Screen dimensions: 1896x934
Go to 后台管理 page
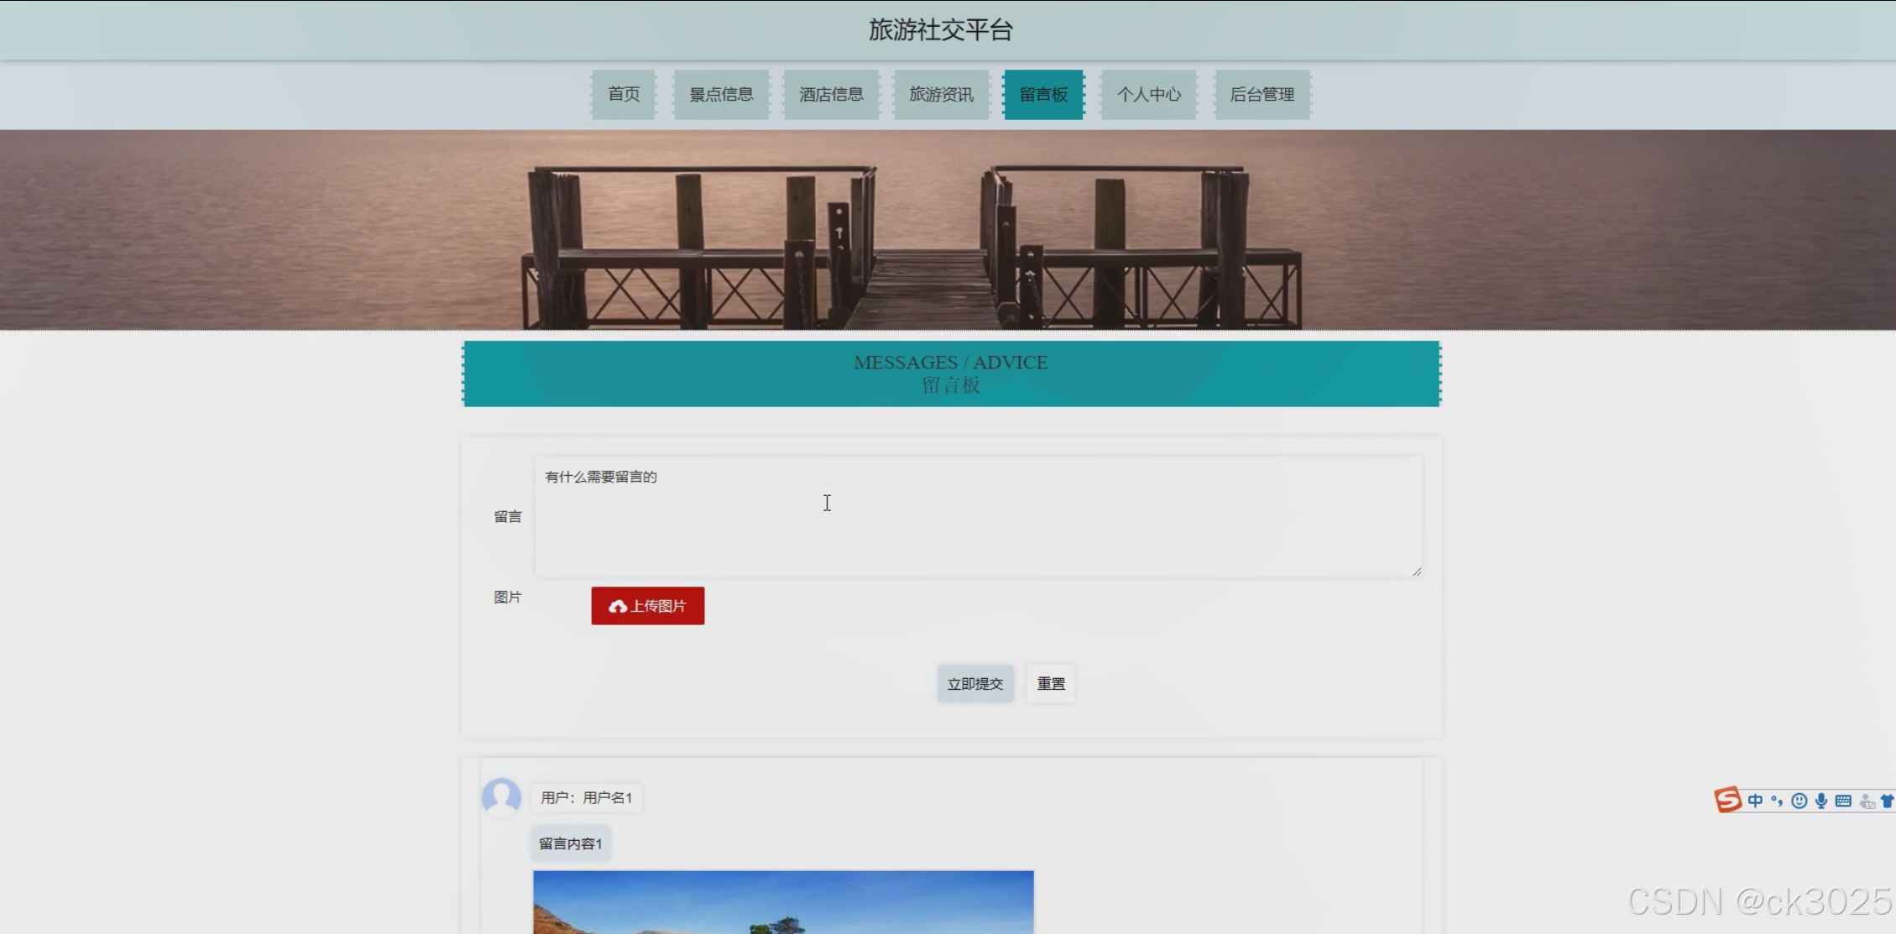coord(1261,94)
